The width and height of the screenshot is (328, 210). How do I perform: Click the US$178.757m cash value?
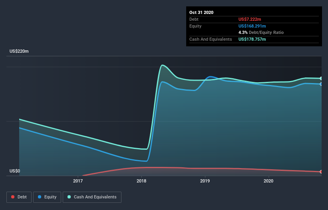pyautogui.click(x=252, y=39)
